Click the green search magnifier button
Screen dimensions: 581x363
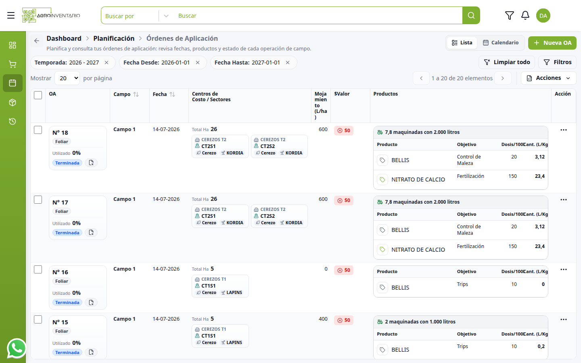471,15
